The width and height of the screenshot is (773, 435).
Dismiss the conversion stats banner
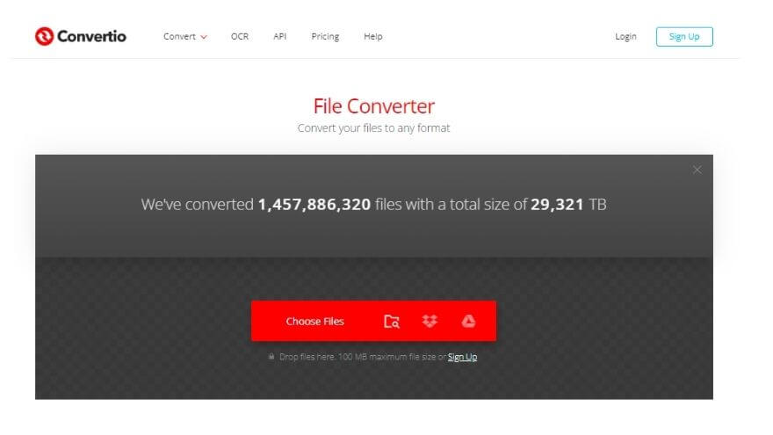[697, 170]
